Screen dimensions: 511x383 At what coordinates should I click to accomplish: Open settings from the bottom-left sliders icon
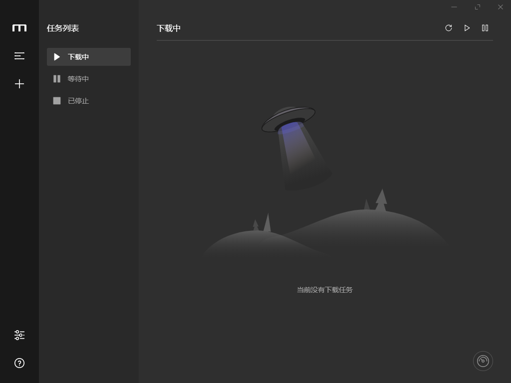click(x=19, y=335)
